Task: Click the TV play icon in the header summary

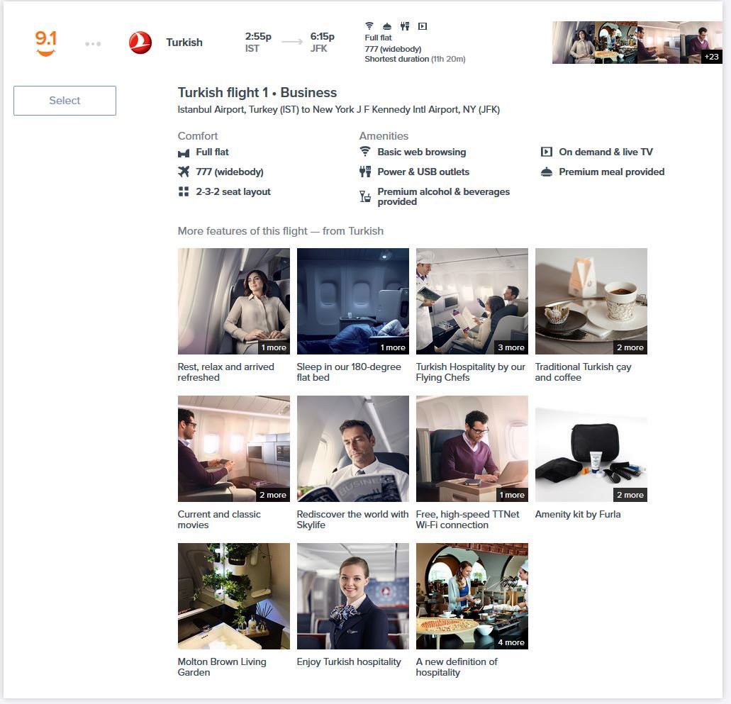Action: point(423,26)
